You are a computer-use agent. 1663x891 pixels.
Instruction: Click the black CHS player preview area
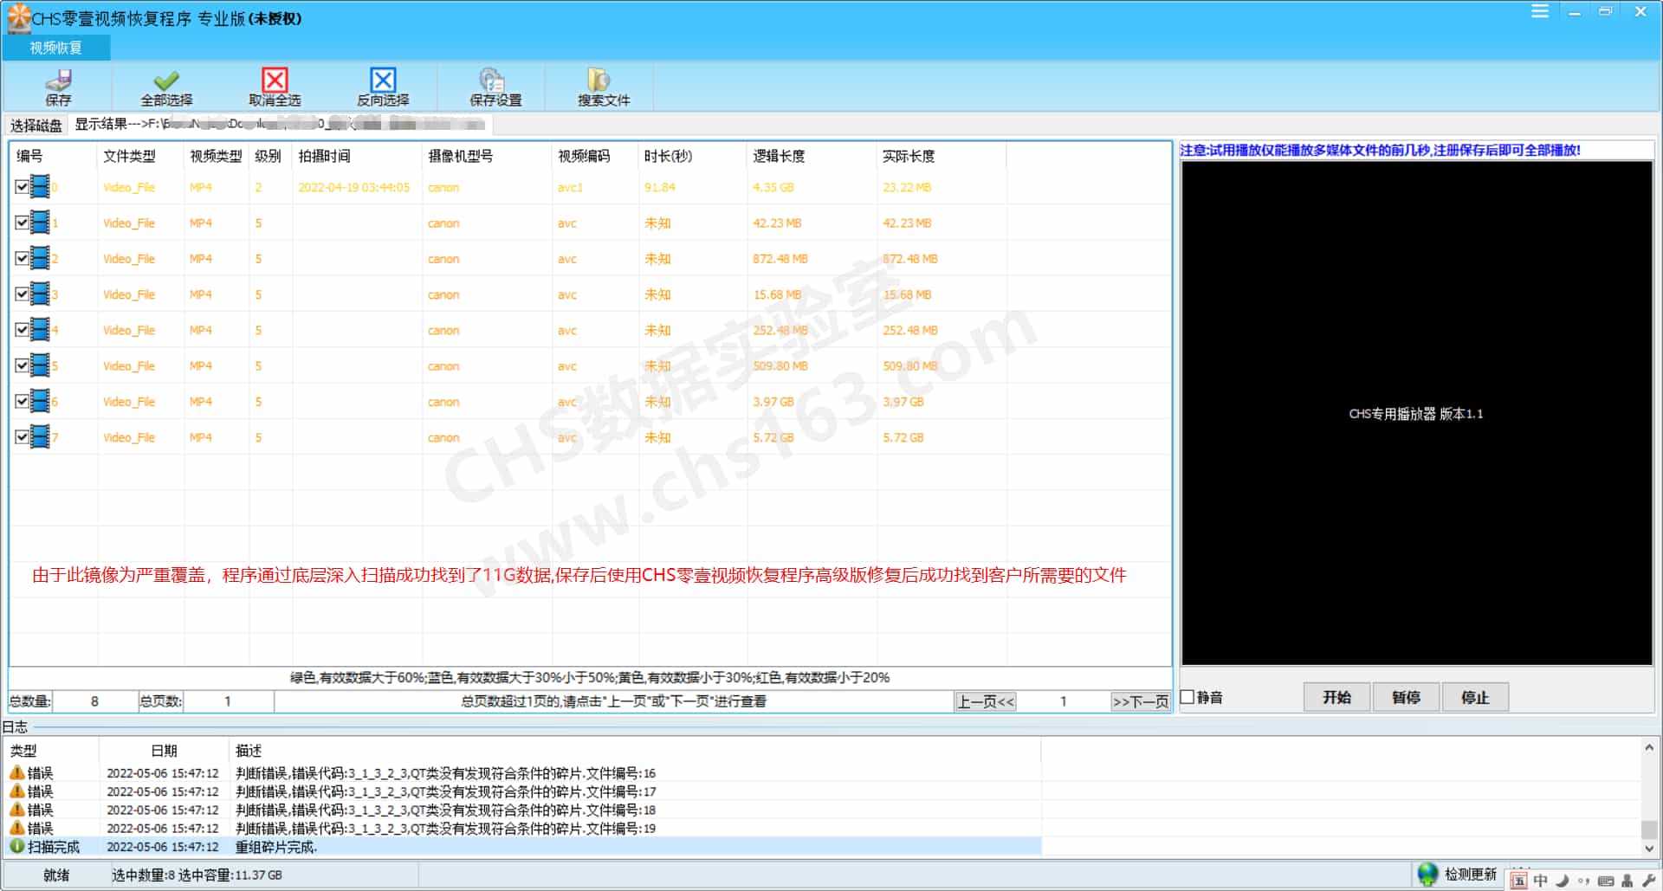1417,413
